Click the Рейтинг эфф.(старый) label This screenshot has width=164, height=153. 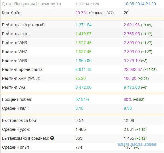24,25
